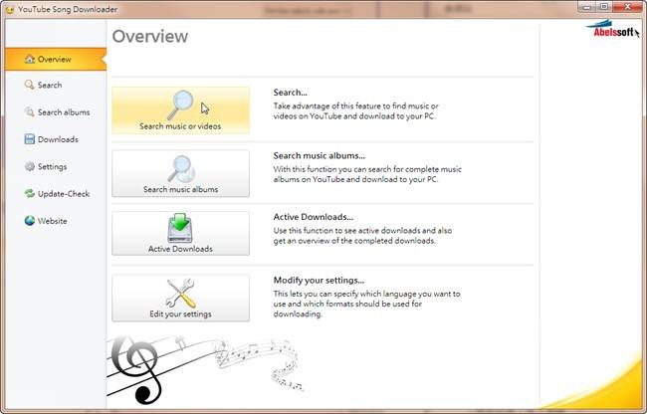Select Update-Check in sidebar
647x414 pixels.
tap(56, 193)
